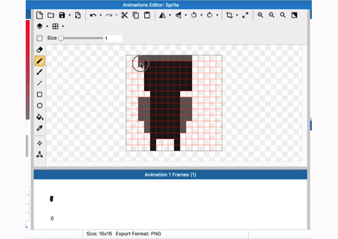
Task: Flip the sprite horizontally
Action: (x=162, y=15)
